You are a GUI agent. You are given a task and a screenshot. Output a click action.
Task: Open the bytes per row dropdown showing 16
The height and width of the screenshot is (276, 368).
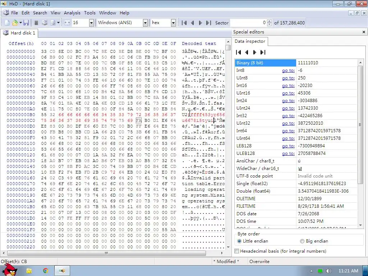(x=92, y=23)
